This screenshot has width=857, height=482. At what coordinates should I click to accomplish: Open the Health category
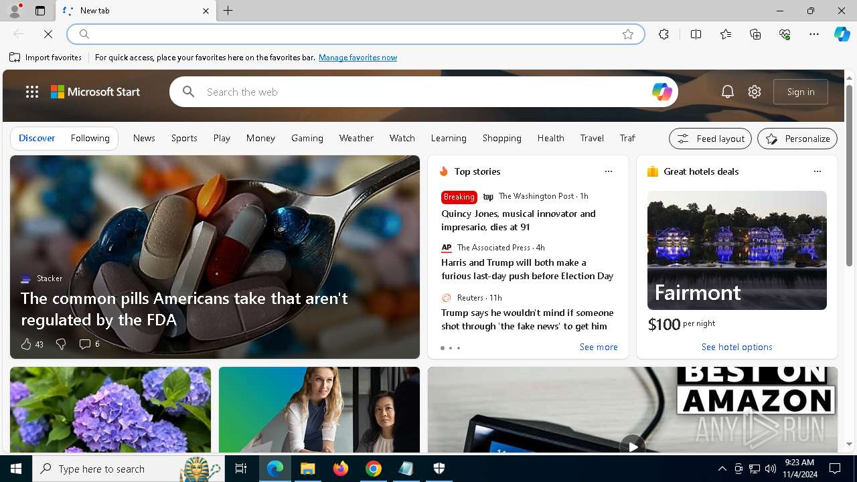(550, 138)
